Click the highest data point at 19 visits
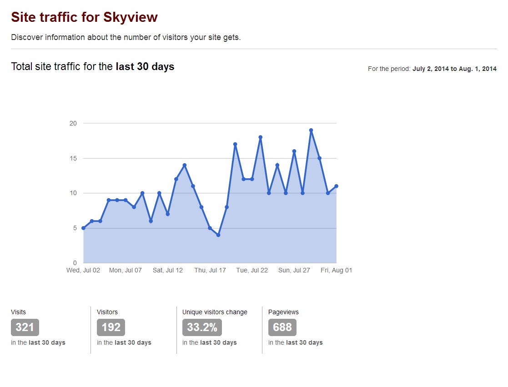Viewport: 508px width, 387px height. pyautogui.click(x=311, y=131)
